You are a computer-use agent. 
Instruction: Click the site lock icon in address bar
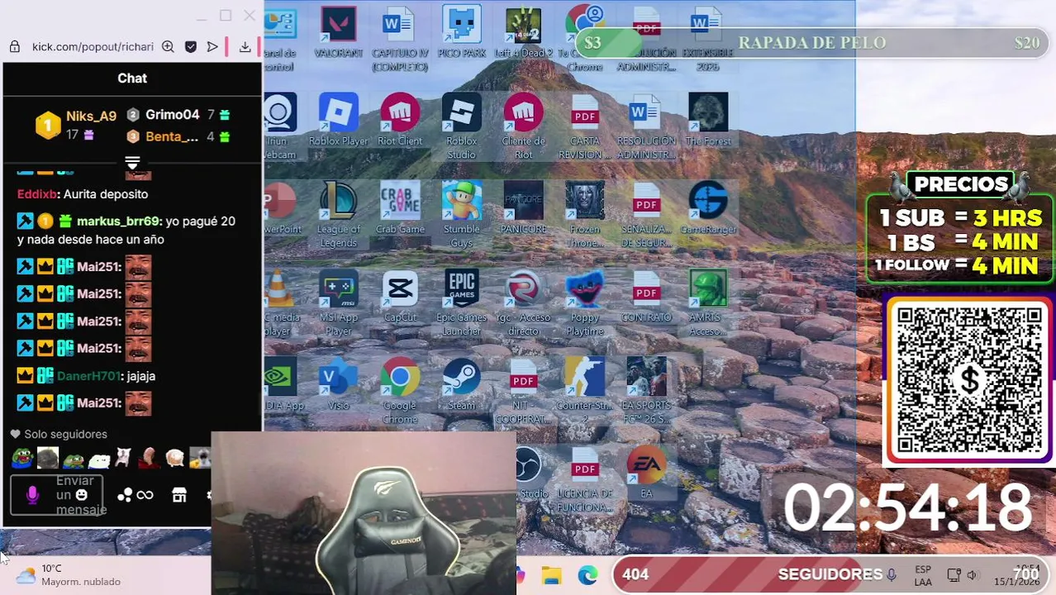[15, 46]
